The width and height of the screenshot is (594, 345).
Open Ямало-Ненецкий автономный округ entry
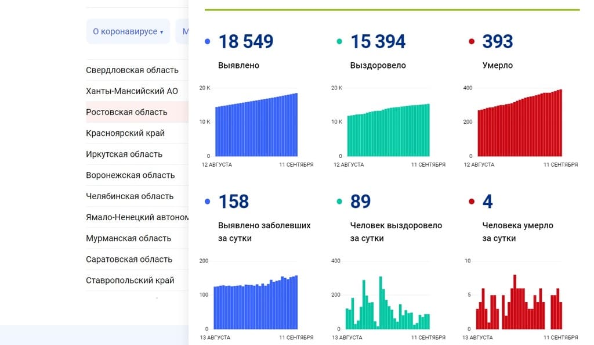point(137,217)
